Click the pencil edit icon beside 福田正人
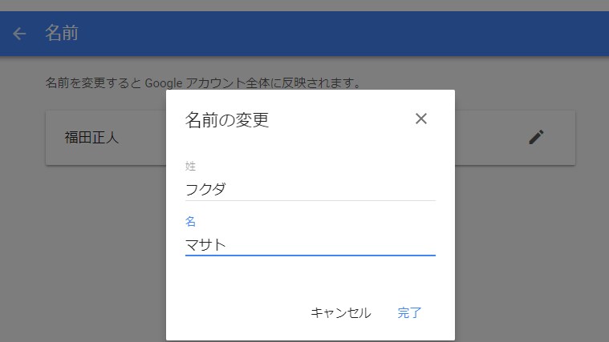This screenshot has width=609, height=342. pos(536,137)
